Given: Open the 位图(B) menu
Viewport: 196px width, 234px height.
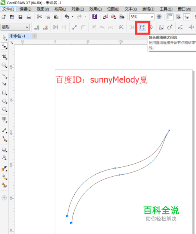Looking at the screenshot, I should click(x=113, y=9).
